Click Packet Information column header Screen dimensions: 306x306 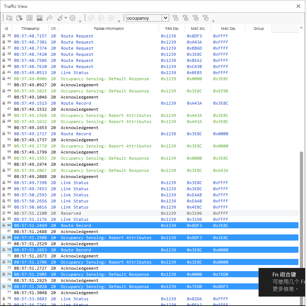click(109, 28)
